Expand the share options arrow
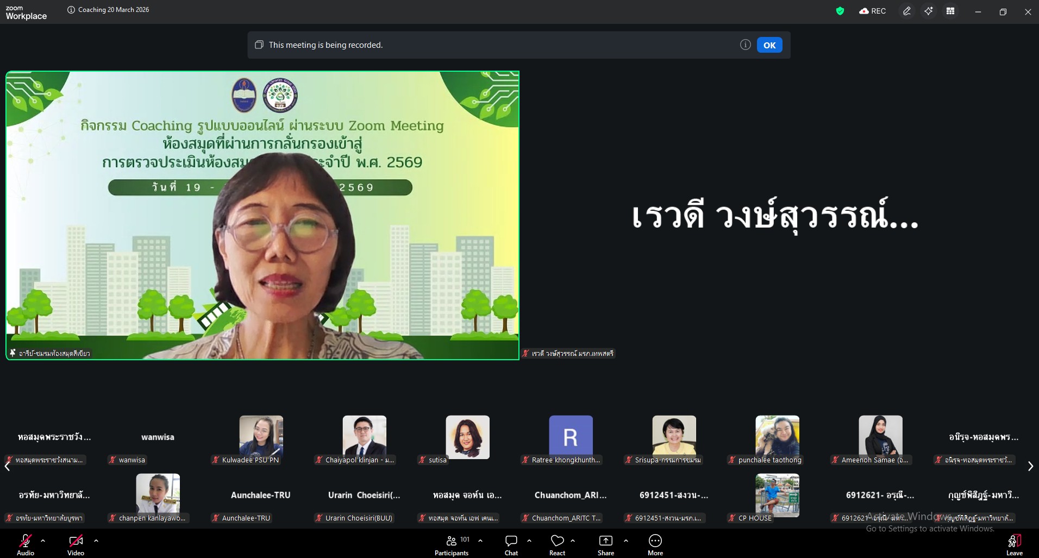The image size is (1039, 558). pyautogui.click(x=626, y=541)
